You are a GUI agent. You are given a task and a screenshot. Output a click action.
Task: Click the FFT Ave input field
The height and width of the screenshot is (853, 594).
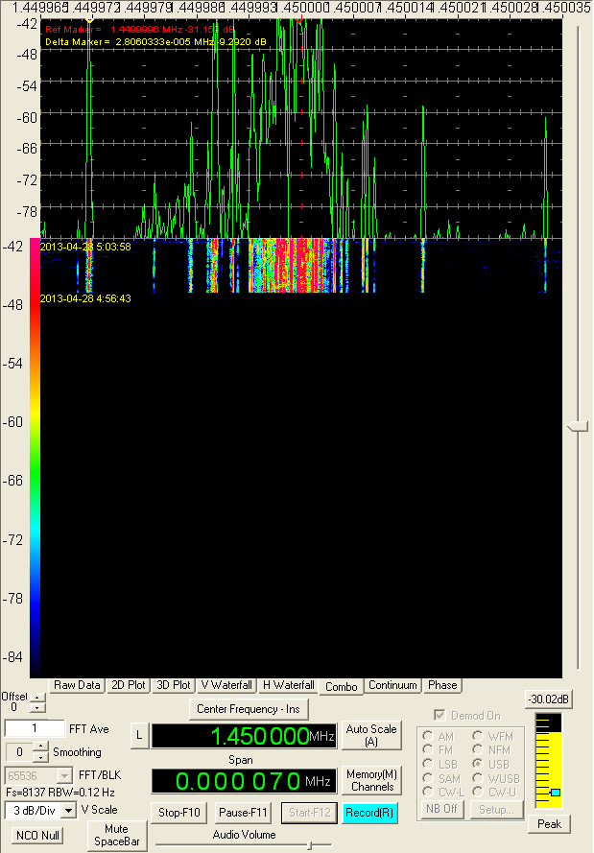[35, 728]
